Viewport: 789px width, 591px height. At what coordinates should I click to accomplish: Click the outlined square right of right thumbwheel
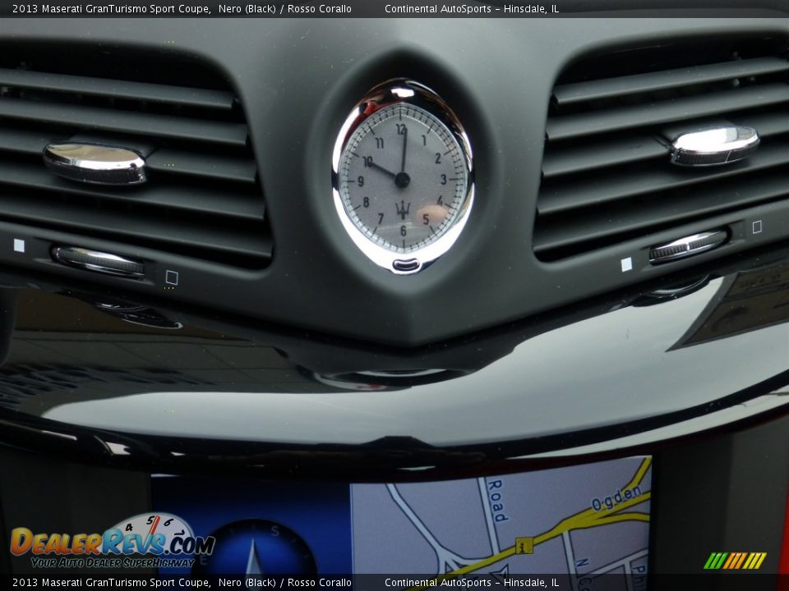click(757, 227)
